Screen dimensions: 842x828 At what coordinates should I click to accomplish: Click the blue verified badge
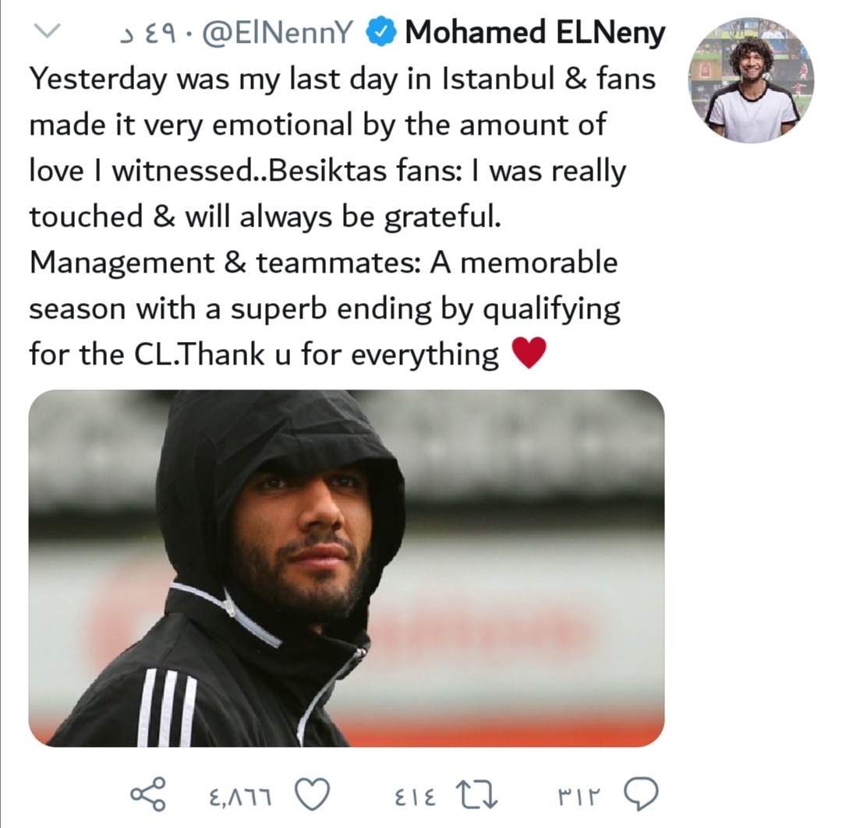coord(380,32)
